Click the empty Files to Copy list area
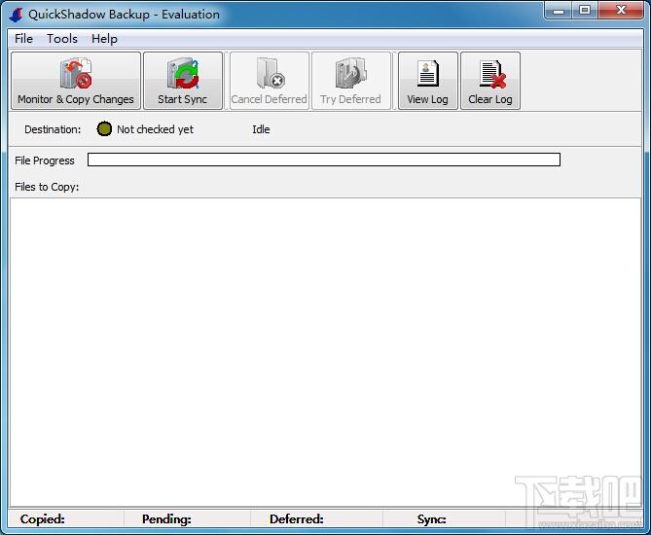The image size is (651, 535). click(x=325, y=352)
